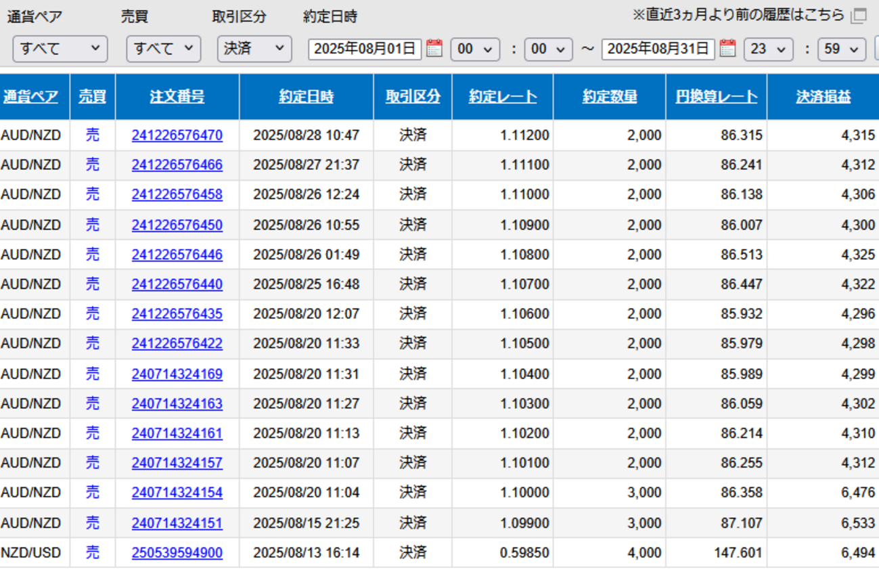
Task: Open the 取引区分 dropdown showing 決済
Action: (254, 49)
